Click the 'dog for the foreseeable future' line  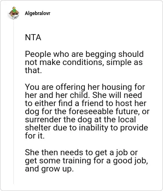pos(87,111)
